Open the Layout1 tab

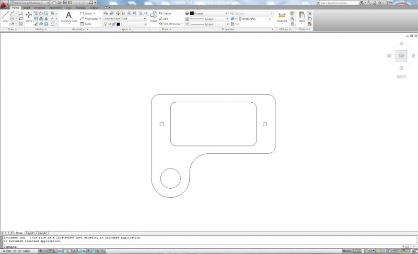tap(30, 233)
